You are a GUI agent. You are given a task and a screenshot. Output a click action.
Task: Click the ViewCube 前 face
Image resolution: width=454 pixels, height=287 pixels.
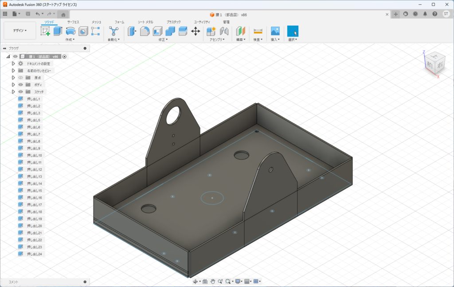430,65
